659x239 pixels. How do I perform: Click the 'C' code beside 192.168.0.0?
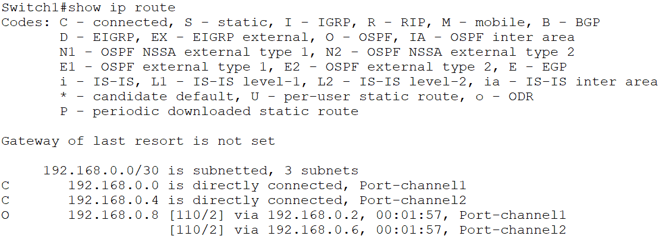[5, 186]
